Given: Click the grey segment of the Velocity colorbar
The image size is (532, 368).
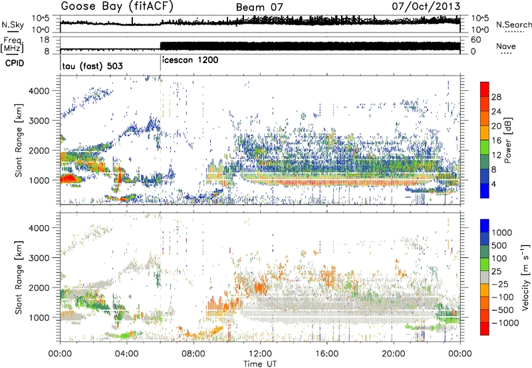Looking at the screenshot, I should click(485, 277).
